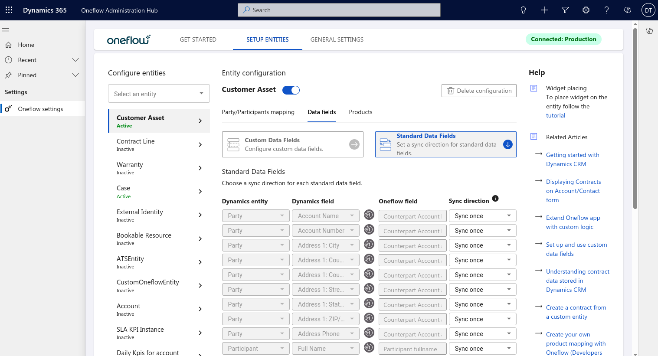This screenshot has width=658, height=356.
Task: Open the Party/Participants mapping tab
Action: point(258,112)
